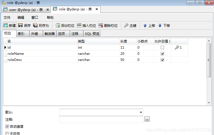
Task: Click the decimal value 0 of roleName
Action: (x=145, y=54)
